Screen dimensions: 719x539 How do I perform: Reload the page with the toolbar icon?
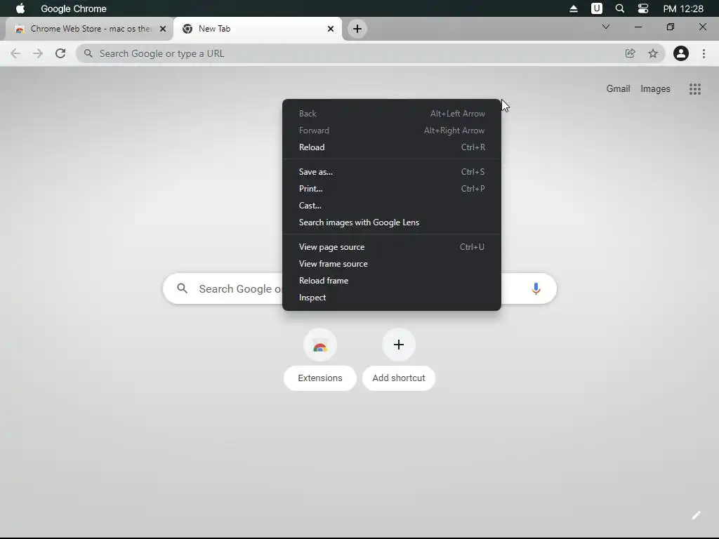pos(60,53)
